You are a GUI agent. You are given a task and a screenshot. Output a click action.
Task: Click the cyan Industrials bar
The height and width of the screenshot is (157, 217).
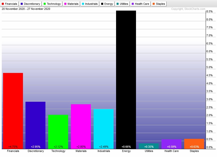103,129
